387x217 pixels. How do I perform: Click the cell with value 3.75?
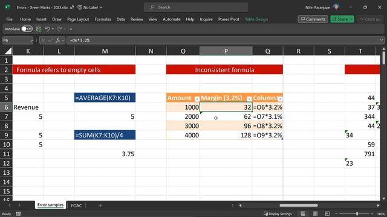click(105, 154)
